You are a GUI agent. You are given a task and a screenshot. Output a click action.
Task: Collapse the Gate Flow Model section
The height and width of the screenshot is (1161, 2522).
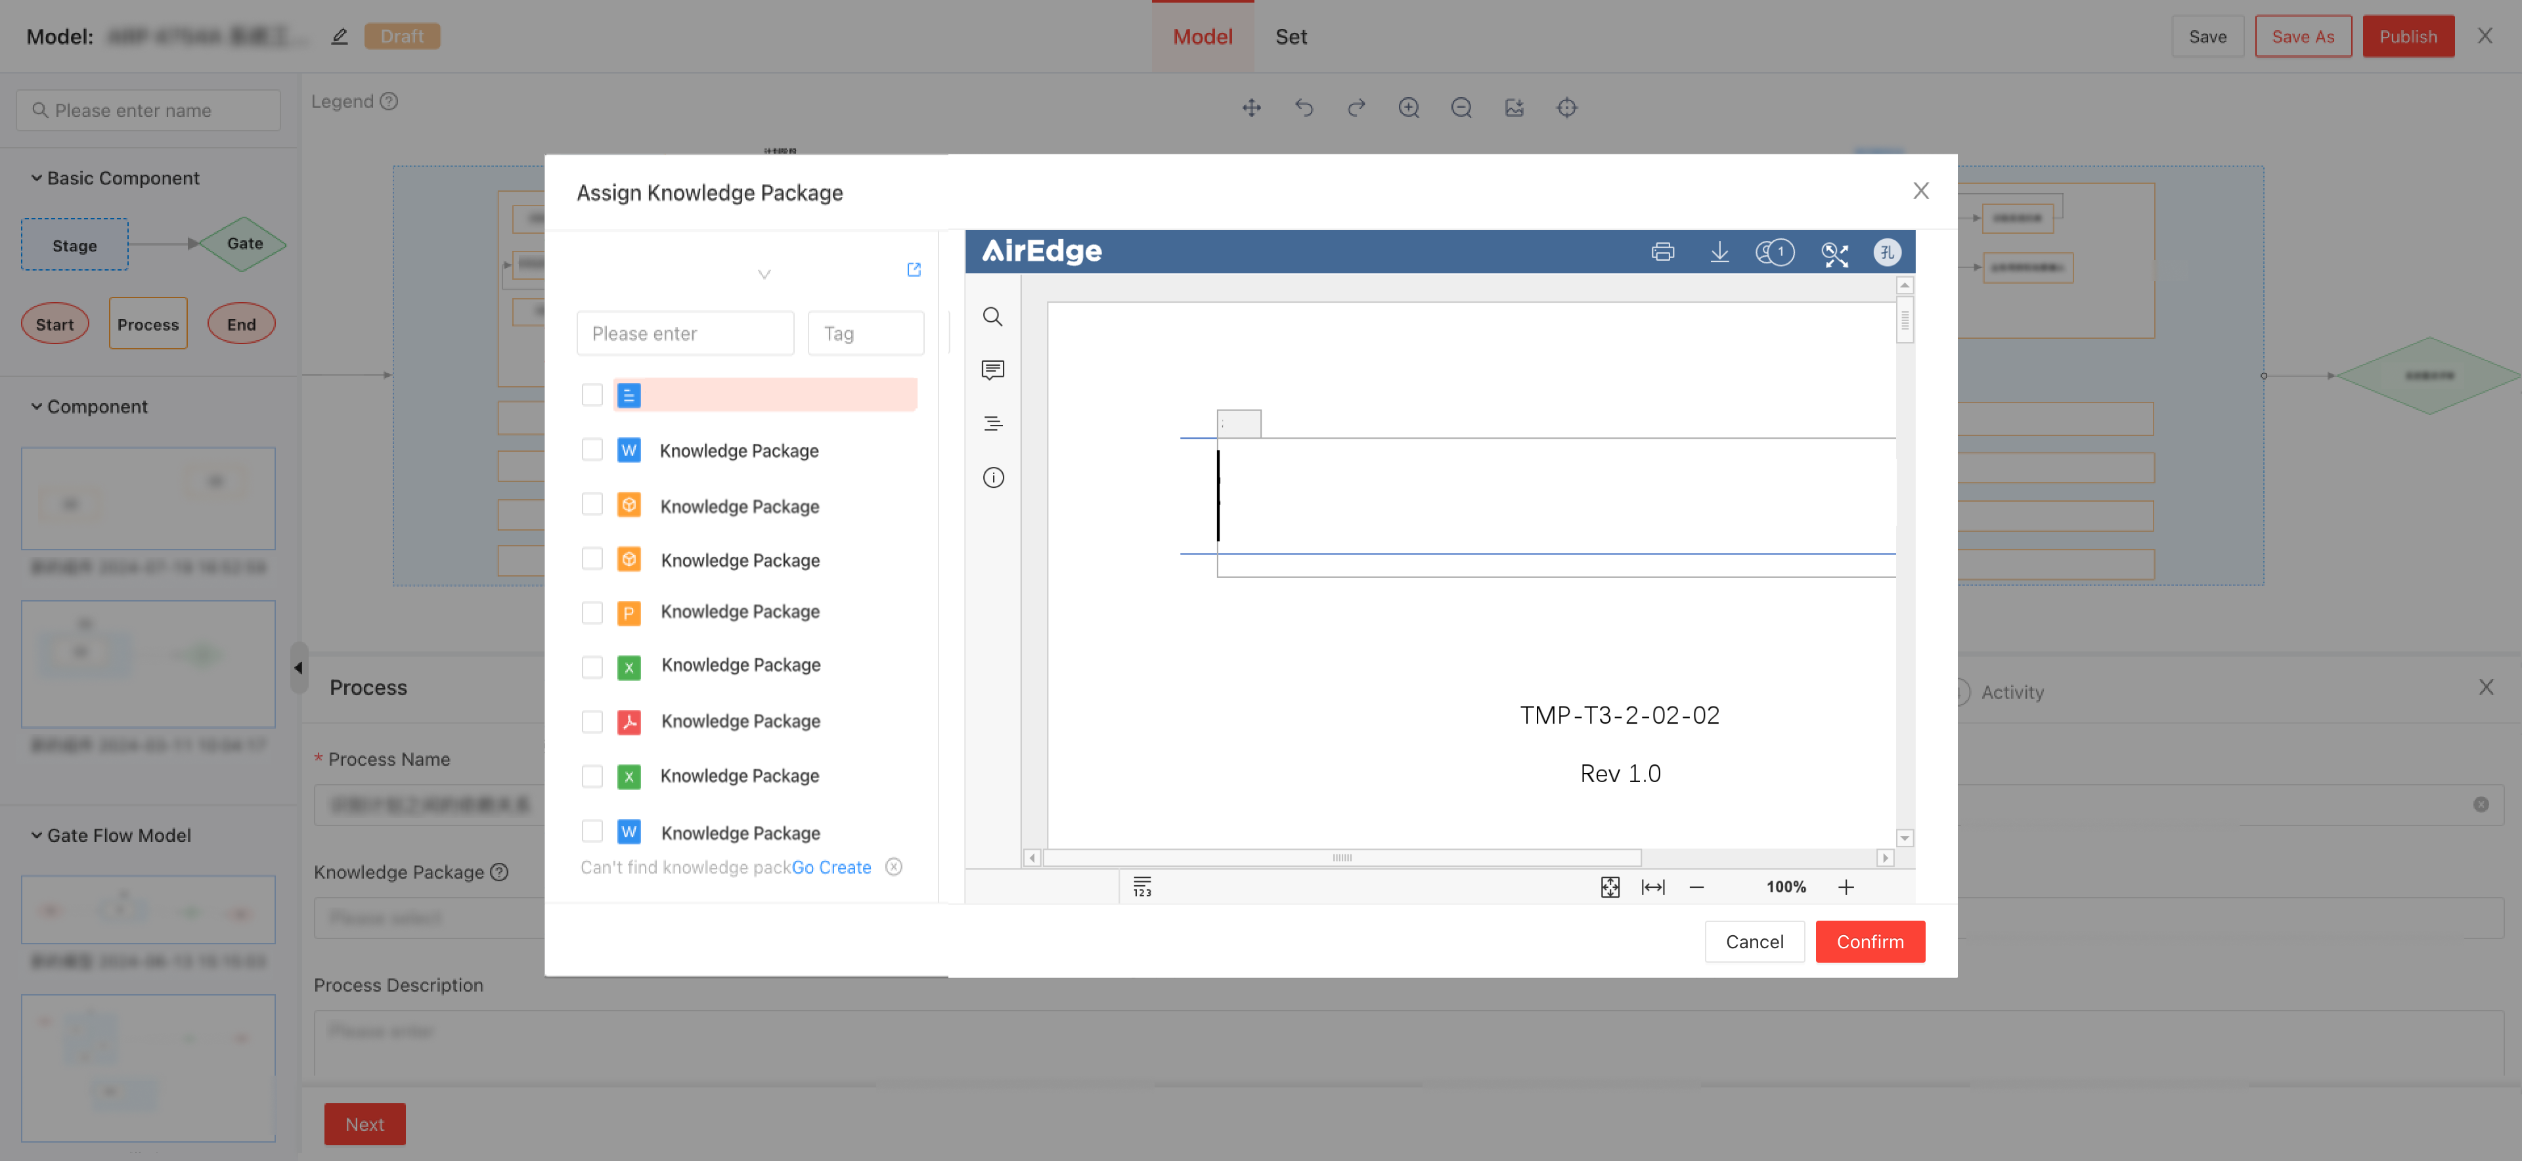tap(36, 835)
